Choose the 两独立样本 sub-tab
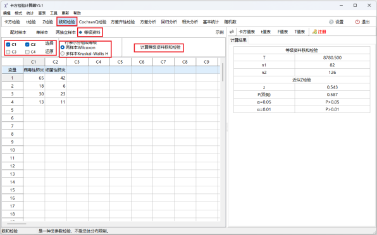This screenshot has height=235, width=377. click(66, 32)
